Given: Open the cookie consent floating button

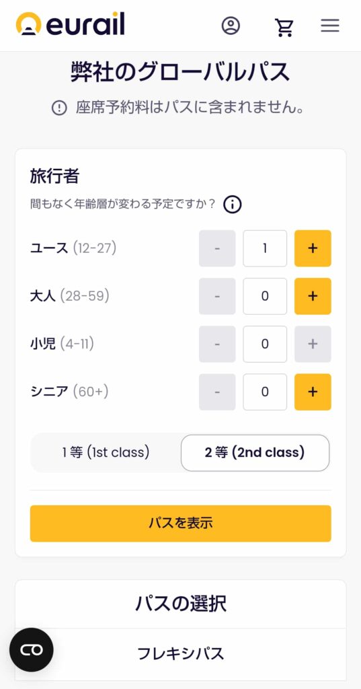Looking at the screenshot, I should pyautogui.click(x=32, y=650).
